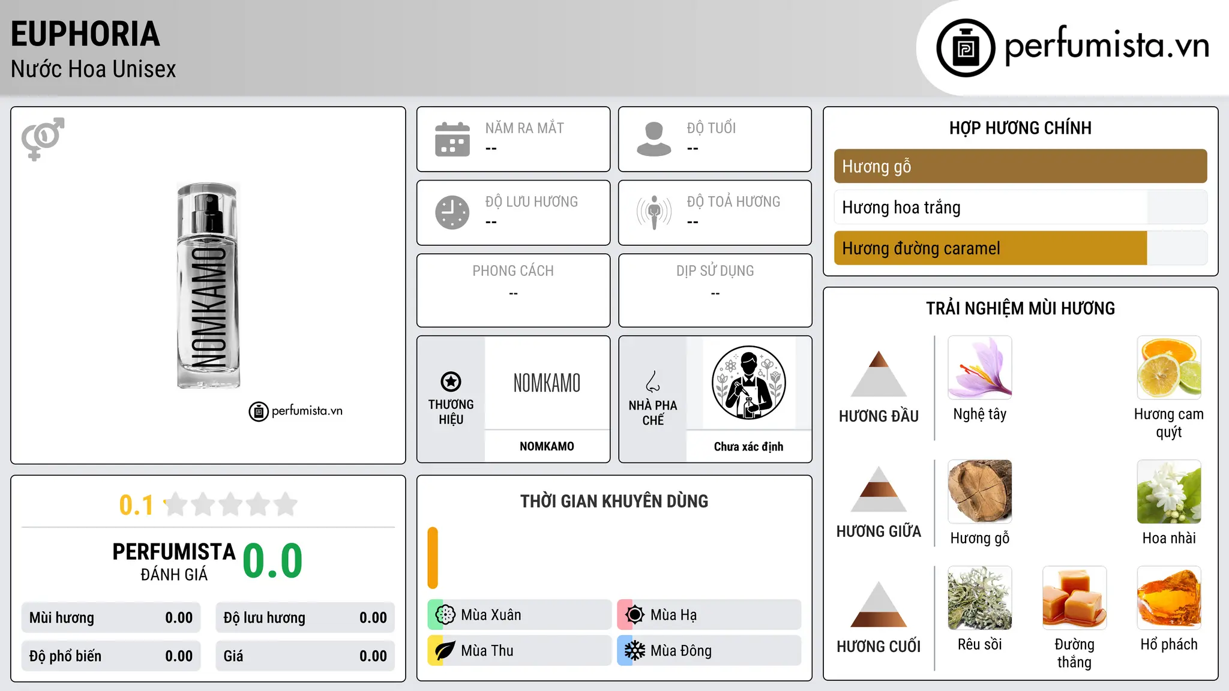
Task: Click the Chưa xác định perfumer label
Action: pos(748,446)
